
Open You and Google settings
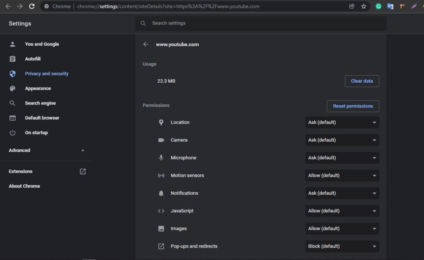(x=42, y=44)
